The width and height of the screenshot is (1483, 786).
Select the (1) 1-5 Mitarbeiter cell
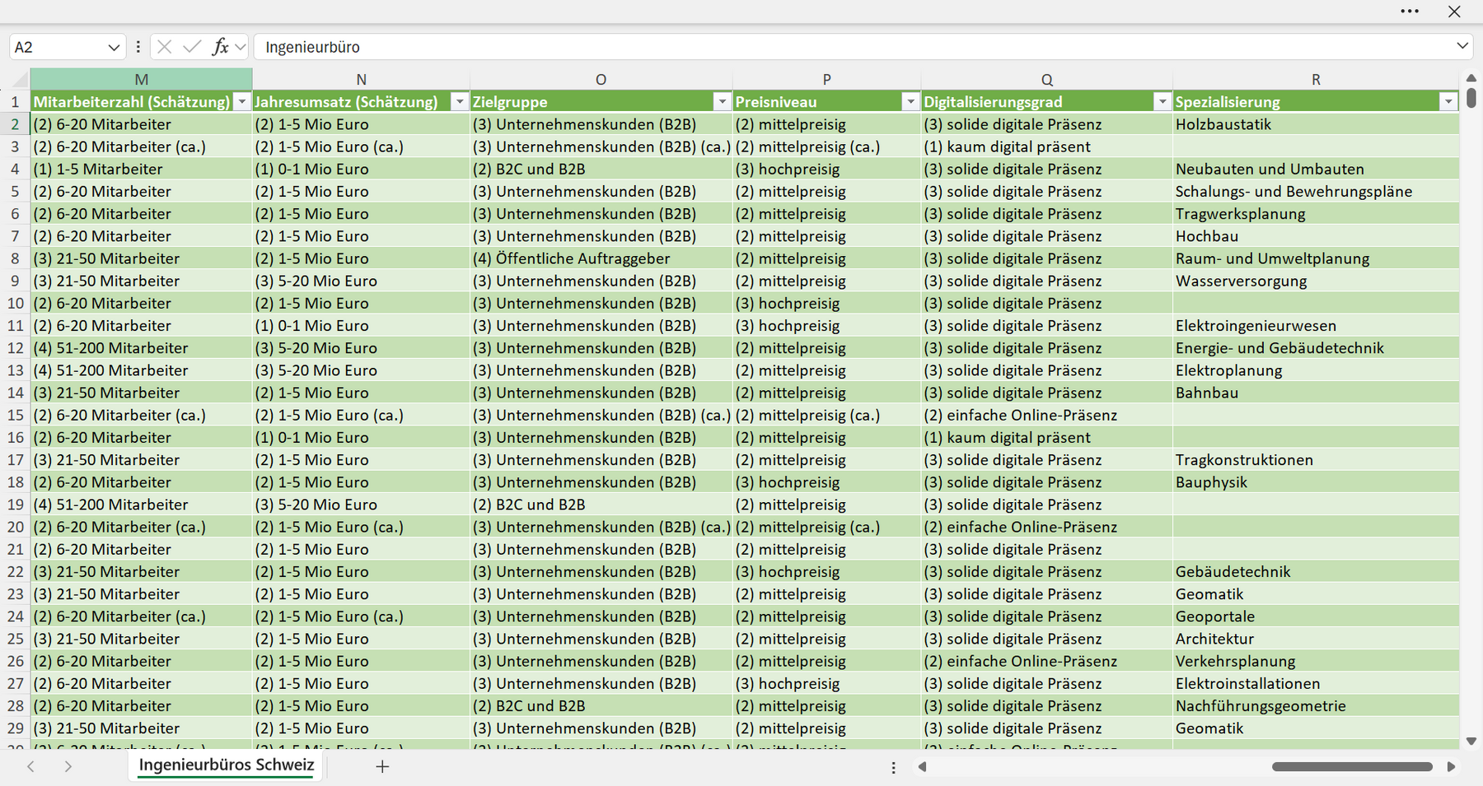(x=142, y=169)
